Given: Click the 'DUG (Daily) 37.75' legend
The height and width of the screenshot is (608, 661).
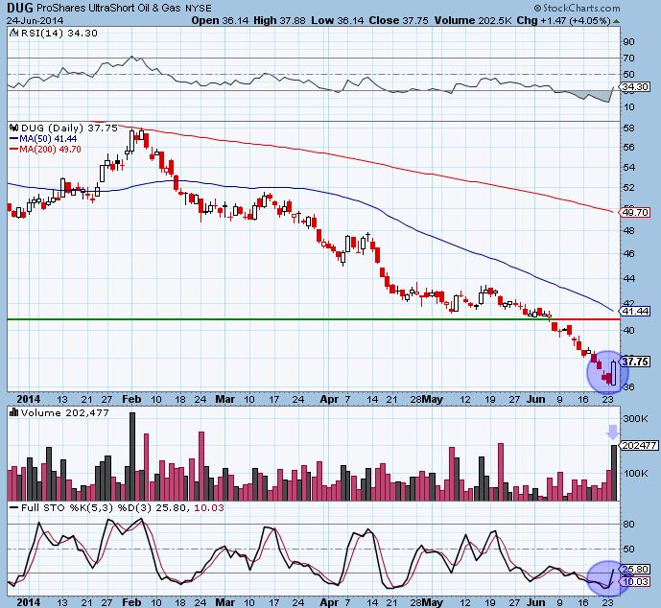Looking at the screenshot, I should [x=69, y=128].
